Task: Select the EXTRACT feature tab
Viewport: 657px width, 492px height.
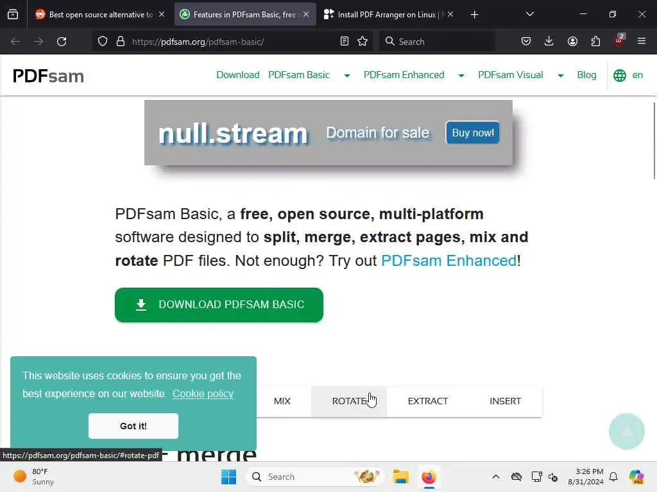Action: pyautogui.click(x=428, y=401)
